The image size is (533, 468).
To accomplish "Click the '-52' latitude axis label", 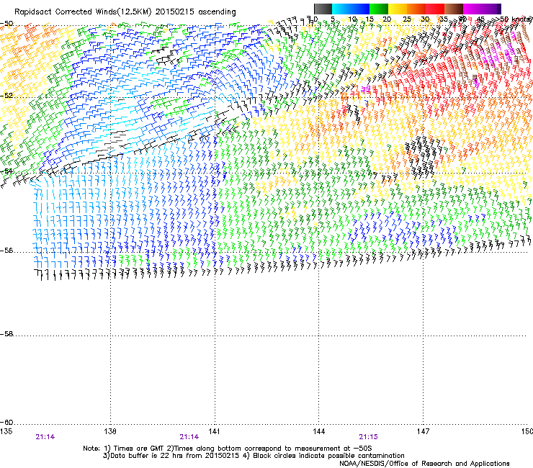I will click(6, 96).
